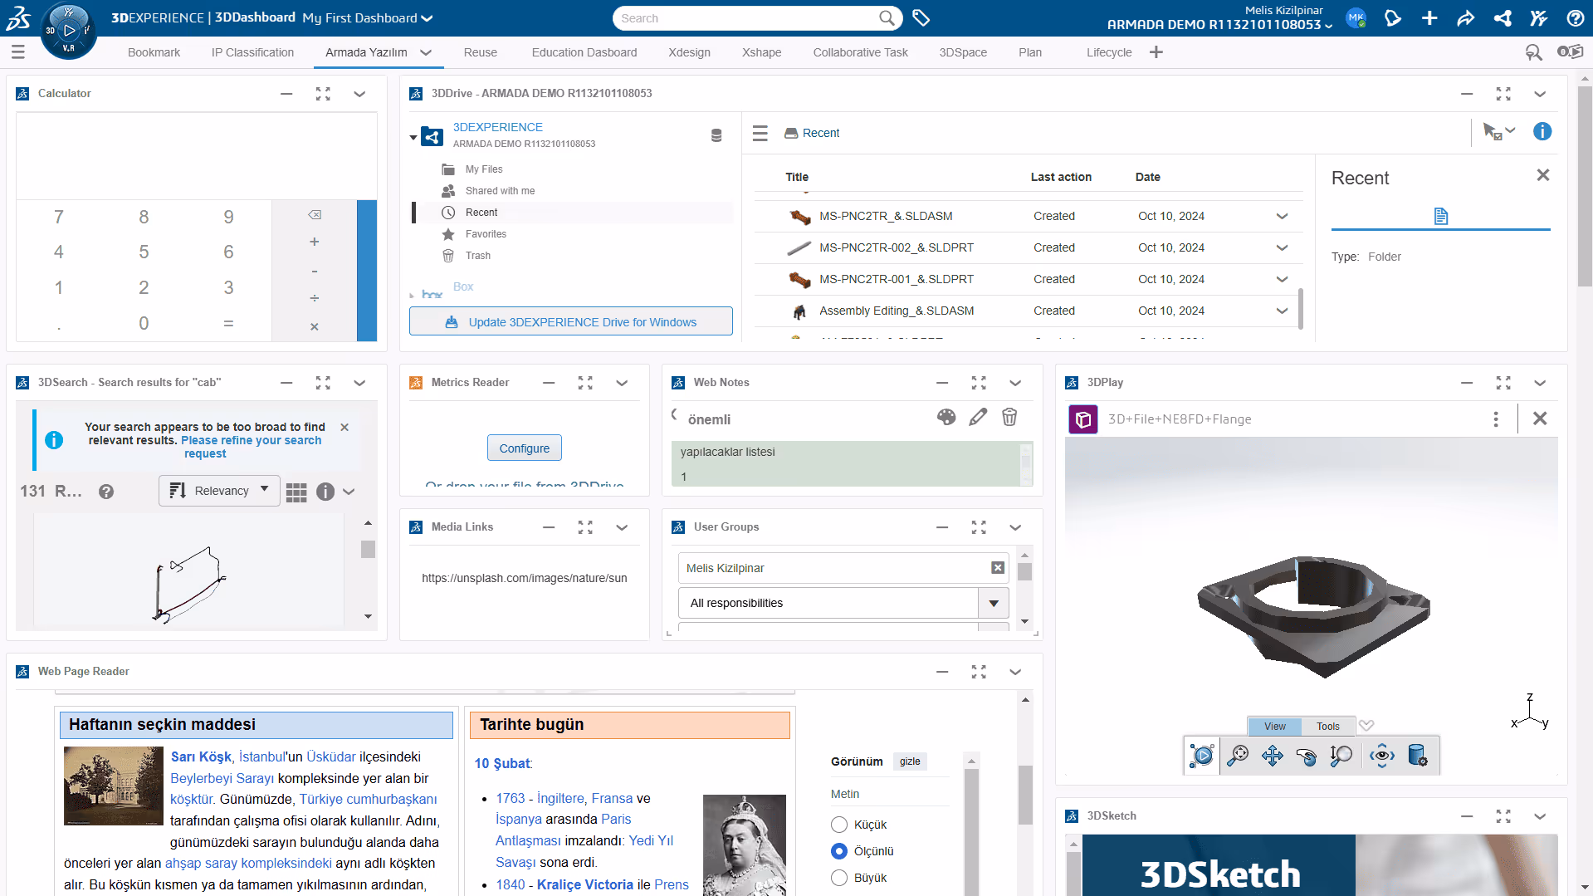Screen dimensions: 1593x896
Task: Select the Küçük text size radio
Action: (839, 825)
